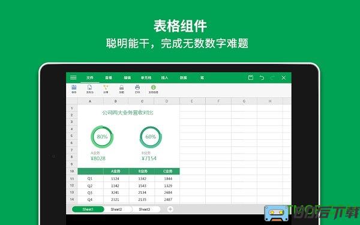This screenshot has width=360, height=225.
Task: Click cell with value 2134
Action: click(142, 193)
